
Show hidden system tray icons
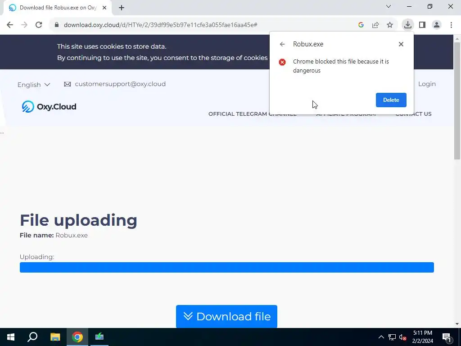(381, 337)
